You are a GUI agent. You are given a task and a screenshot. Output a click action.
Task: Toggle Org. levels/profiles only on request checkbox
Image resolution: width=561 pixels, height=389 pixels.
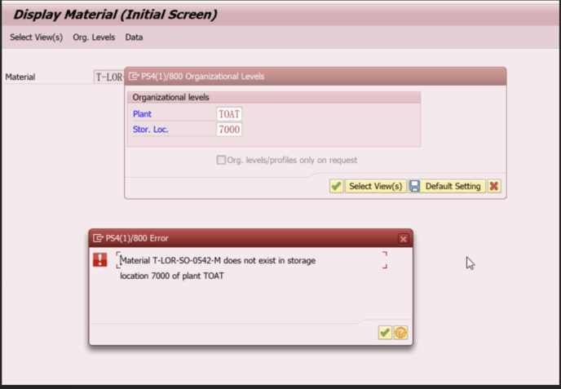pos(221,160)
